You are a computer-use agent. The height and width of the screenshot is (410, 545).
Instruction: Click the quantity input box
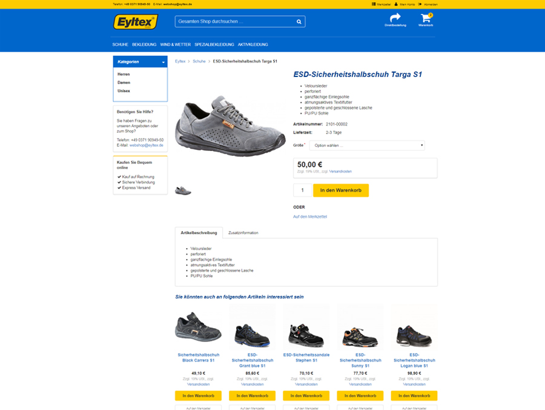tap(302, 190)
